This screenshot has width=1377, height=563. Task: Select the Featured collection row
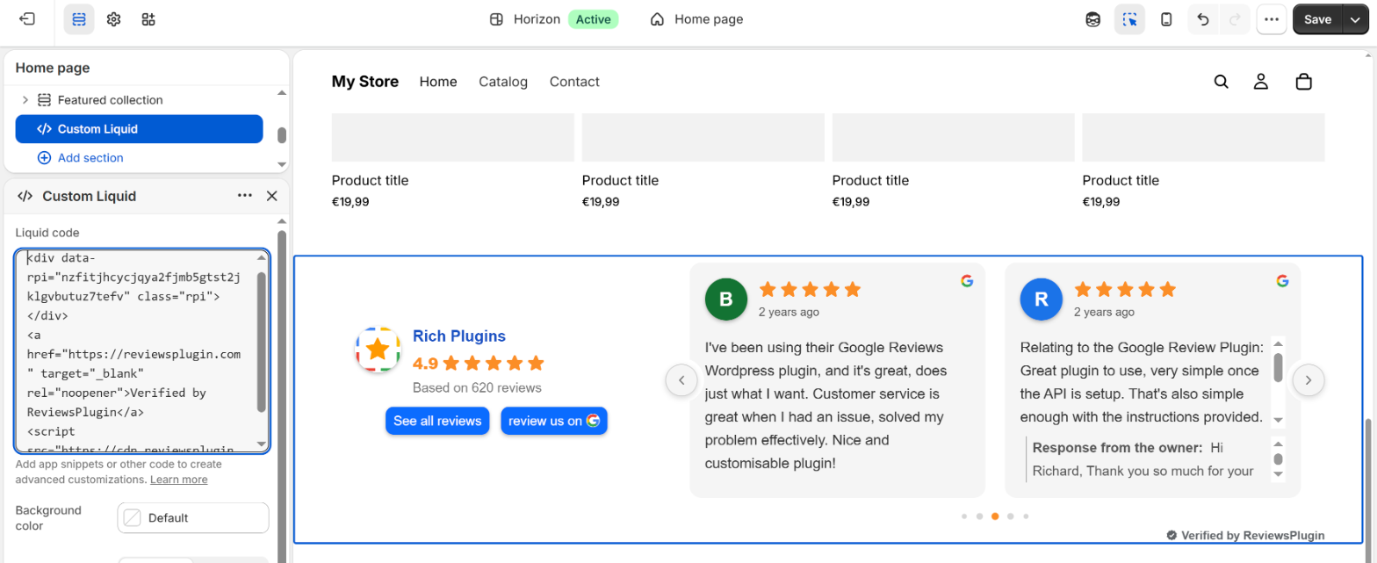139,100
